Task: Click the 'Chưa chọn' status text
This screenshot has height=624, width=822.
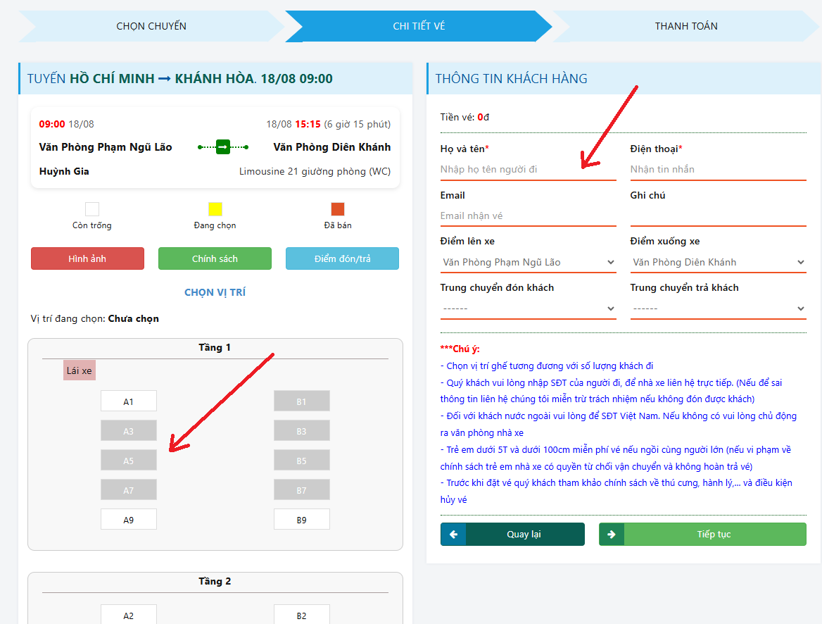Action: pos(133,318)
